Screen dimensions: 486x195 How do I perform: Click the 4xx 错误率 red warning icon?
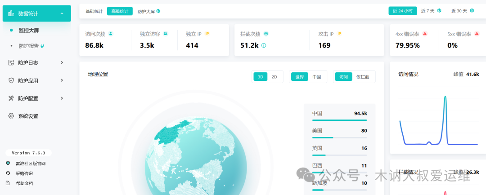pos(425,34)
